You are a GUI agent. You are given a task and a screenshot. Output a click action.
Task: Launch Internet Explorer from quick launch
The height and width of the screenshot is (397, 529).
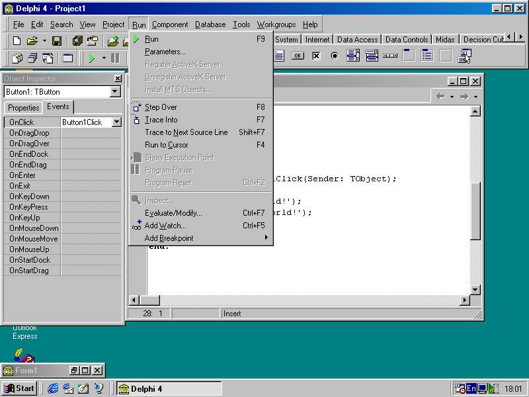coord(53,388)
